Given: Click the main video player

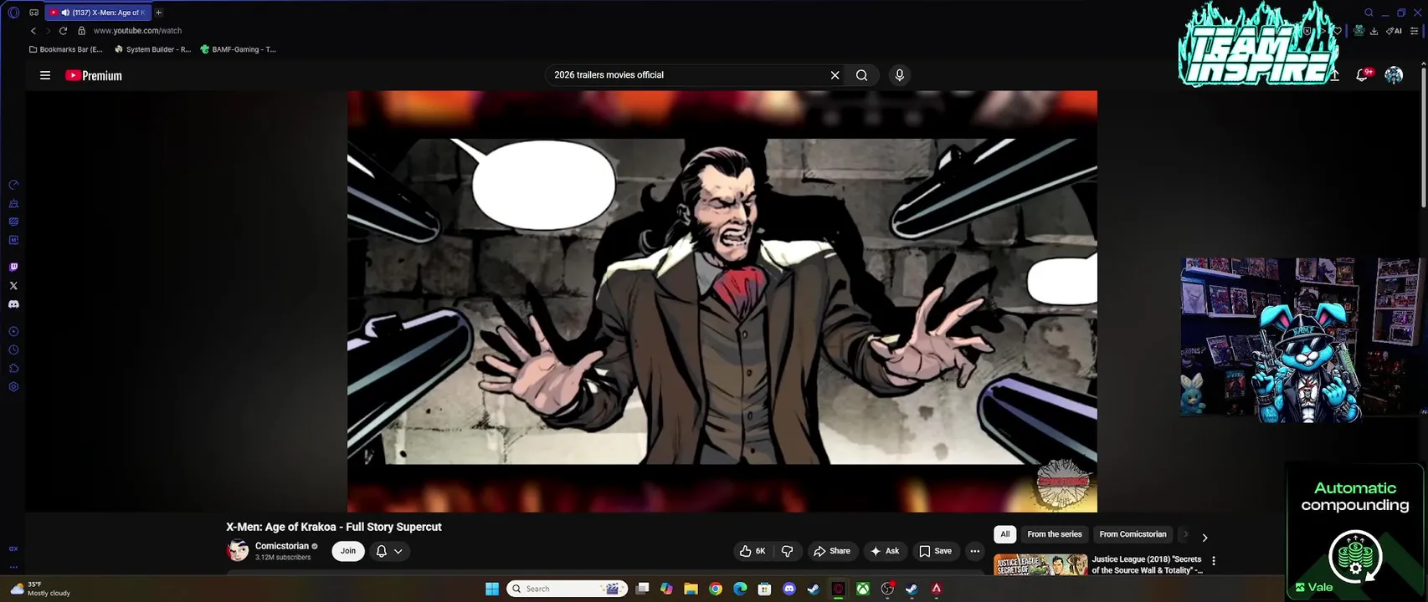Looking at the screenshot, I should click(x=722, y=301).
